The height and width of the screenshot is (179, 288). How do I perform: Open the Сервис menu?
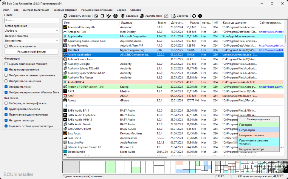click(x=121, y=10)
